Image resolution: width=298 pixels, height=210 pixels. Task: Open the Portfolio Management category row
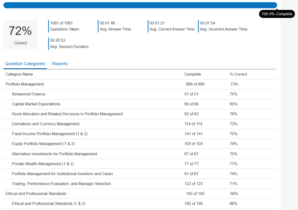[x=25, y=84]
